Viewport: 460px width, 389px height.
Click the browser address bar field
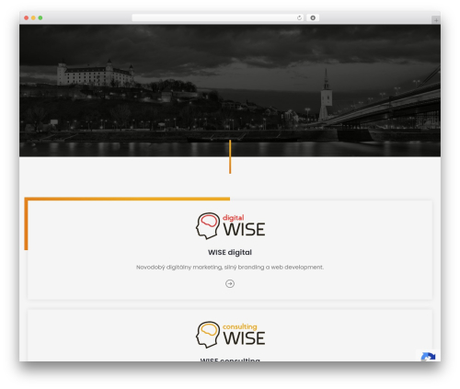[x=218, y=18]
